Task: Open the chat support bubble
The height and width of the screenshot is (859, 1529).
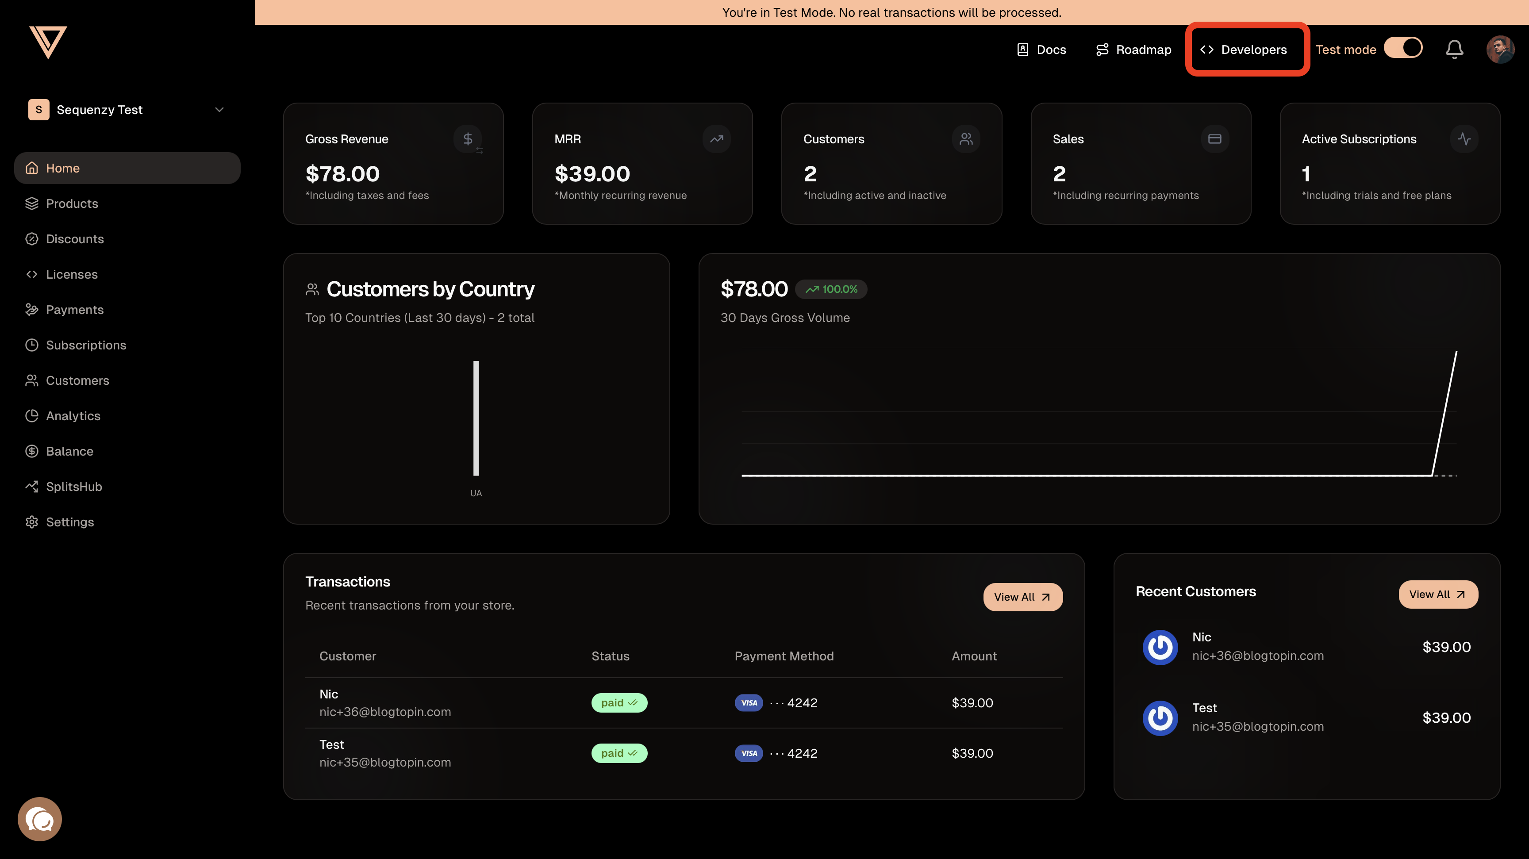Action: [x=40, y=819]
